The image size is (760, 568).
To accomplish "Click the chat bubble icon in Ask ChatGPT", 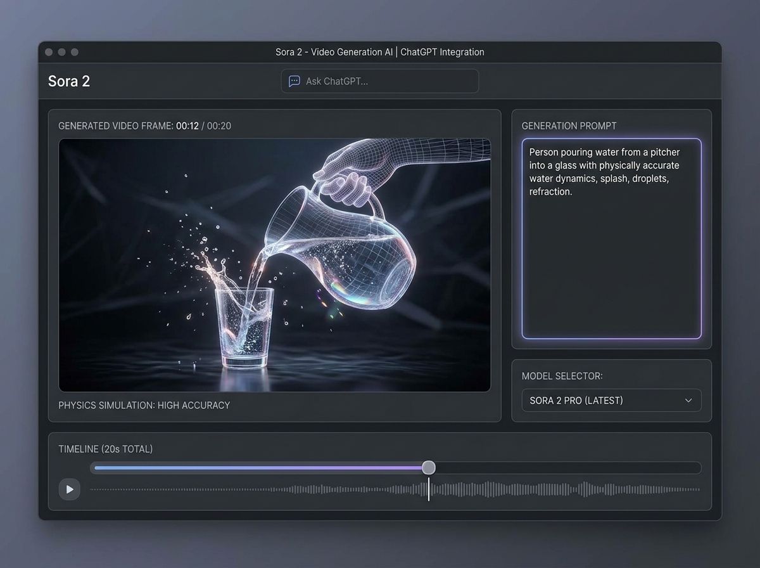I will (x=294, y=81).
